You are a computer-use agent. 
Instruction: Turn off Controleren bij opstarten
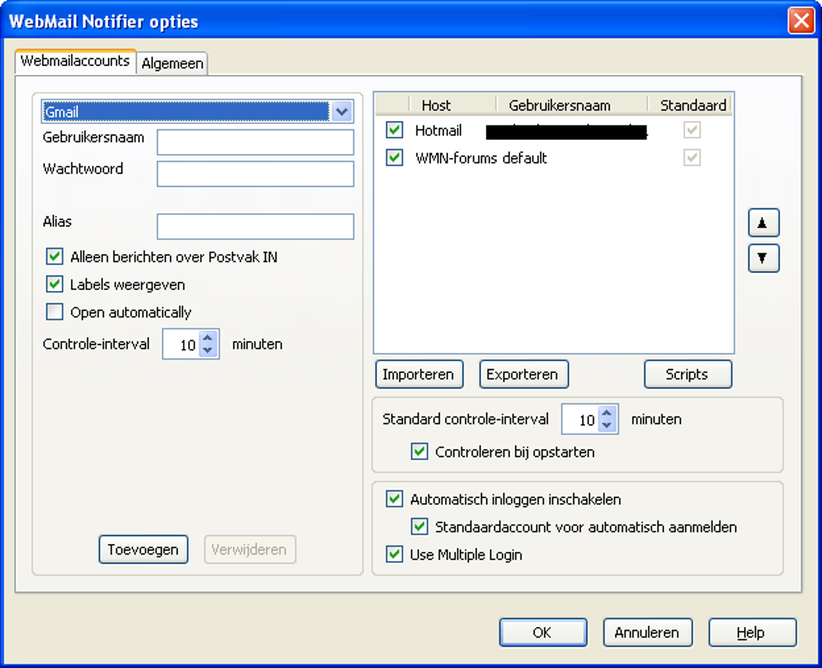coord(418,452)
